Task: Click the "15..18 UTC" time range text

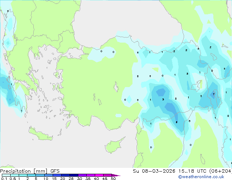Action: (x=192, y=171)
